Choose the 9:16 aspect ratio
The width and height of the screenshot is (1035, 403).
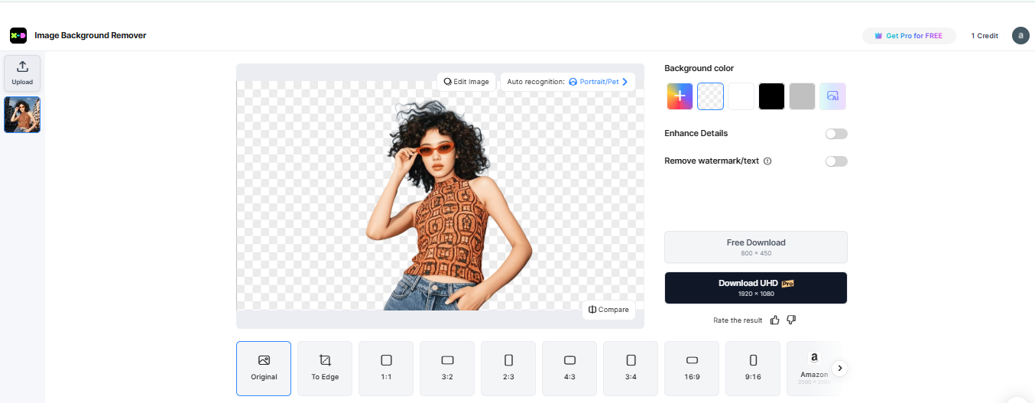pyautogui.click(x=753, y=369)
